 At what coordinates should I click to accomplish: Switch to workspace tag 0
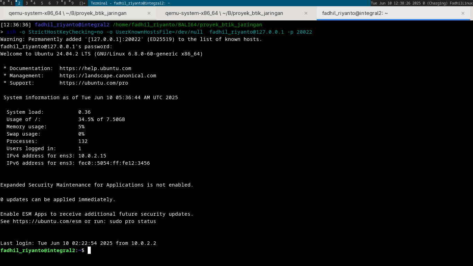(4, 3)
